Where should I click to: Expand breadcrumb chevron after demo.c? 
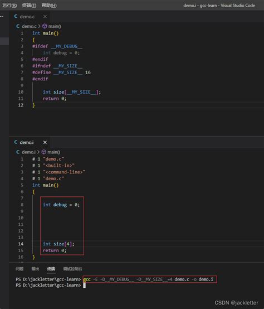[x=39, y=26]
